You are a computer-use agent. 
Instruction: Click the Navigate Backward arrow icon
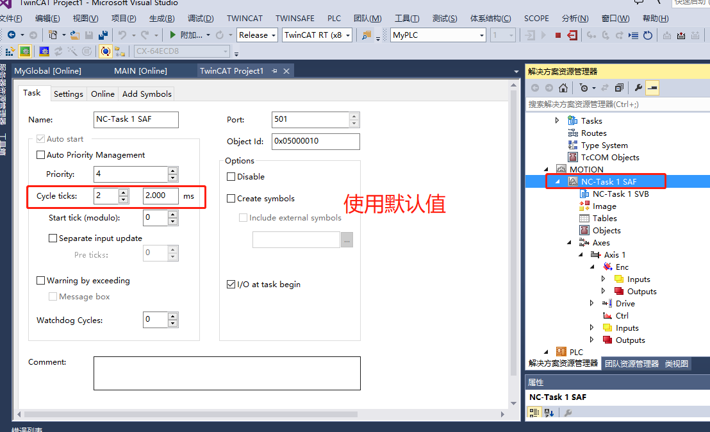[12, 35]
